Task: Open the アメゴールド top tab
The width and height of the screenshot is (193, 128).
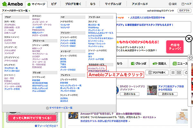Action: (x=140, y=4)
